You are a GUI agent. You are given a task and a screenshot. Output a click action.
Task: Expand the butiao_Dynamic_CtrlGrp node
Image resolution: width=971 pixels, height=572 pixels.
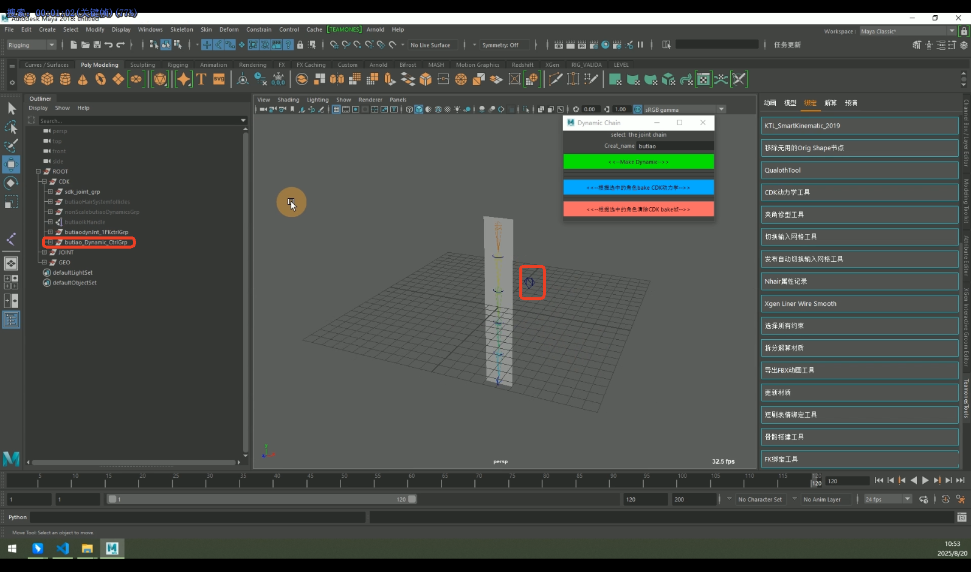(x=50, y=242)
